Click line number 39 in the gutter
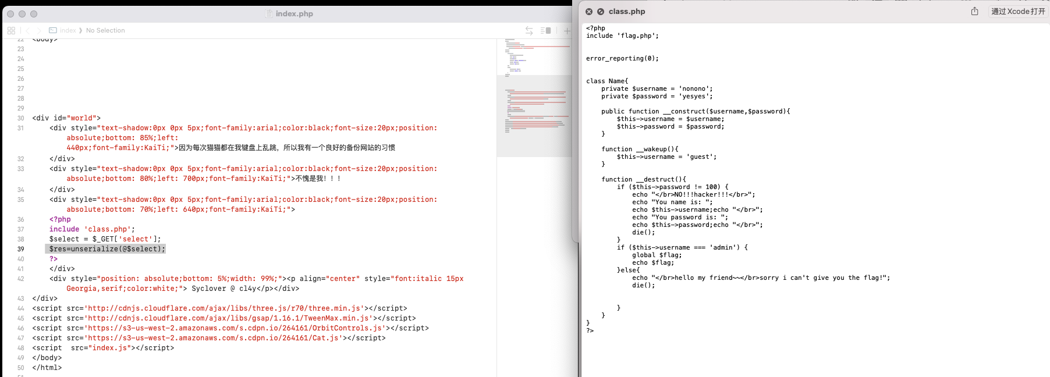This screenshot has width=1050, height=377. (x=20, y=249)
